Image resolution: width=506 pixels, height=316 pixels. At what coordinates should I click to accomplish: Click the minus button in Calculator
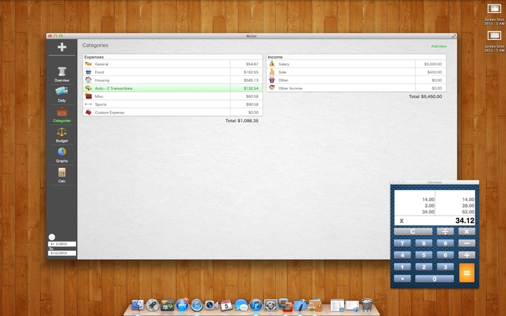point(467,243)
